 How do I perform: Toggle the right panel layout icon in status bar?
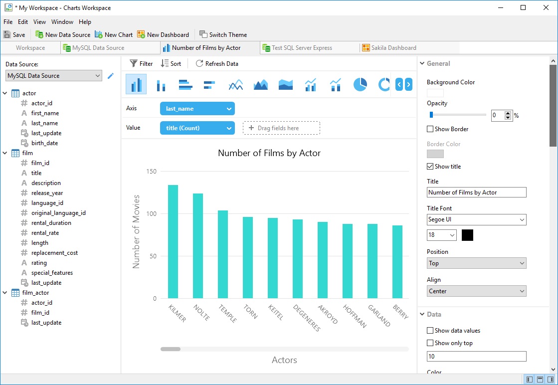pyautogui.click(x=551, y=380)
